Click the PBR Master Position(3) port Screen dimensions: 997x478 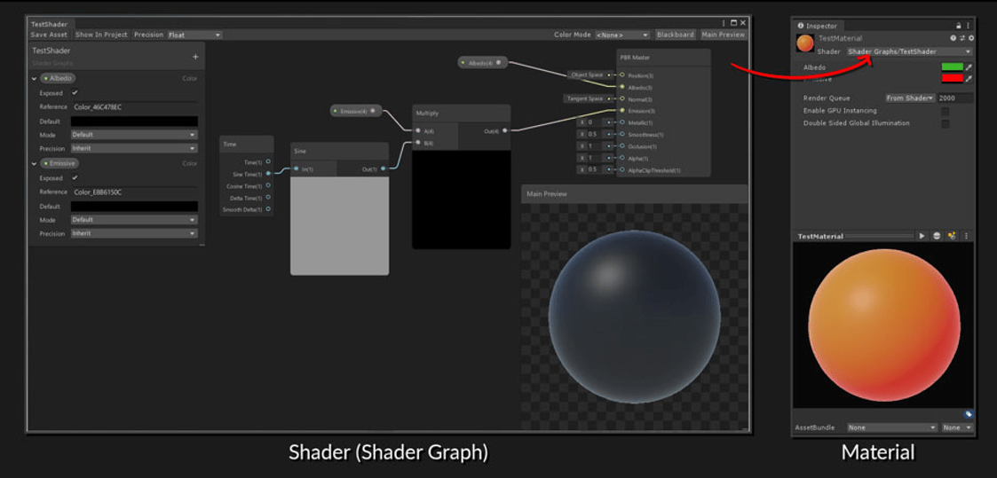tap(621, 74)
